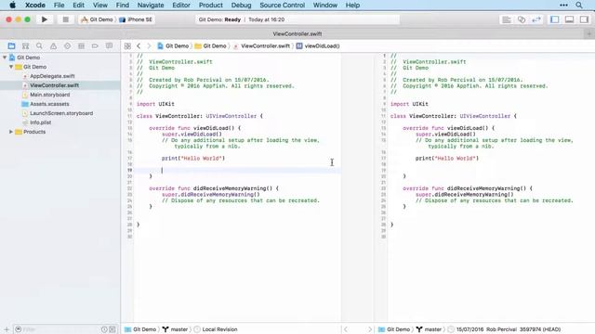The image size is (595, 334).
Task: Go to previous change in version editor
Action: pos(345,329)
